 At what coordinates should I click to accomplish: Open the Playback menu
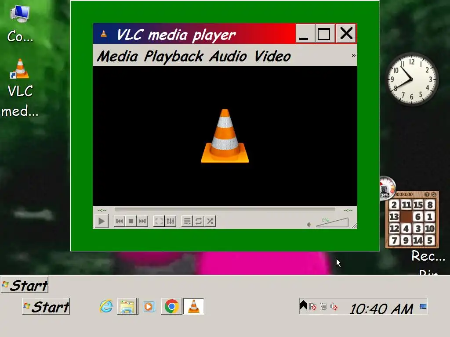(174, 56)
